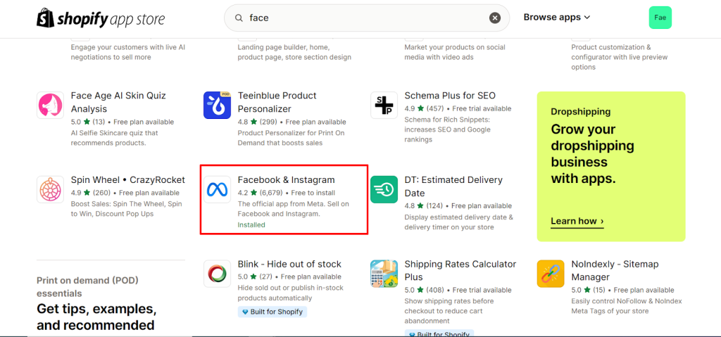The image size is (721, 337).
Task: Click the Shipping Rates Calculator Plus icon
Action: point(384,274)
